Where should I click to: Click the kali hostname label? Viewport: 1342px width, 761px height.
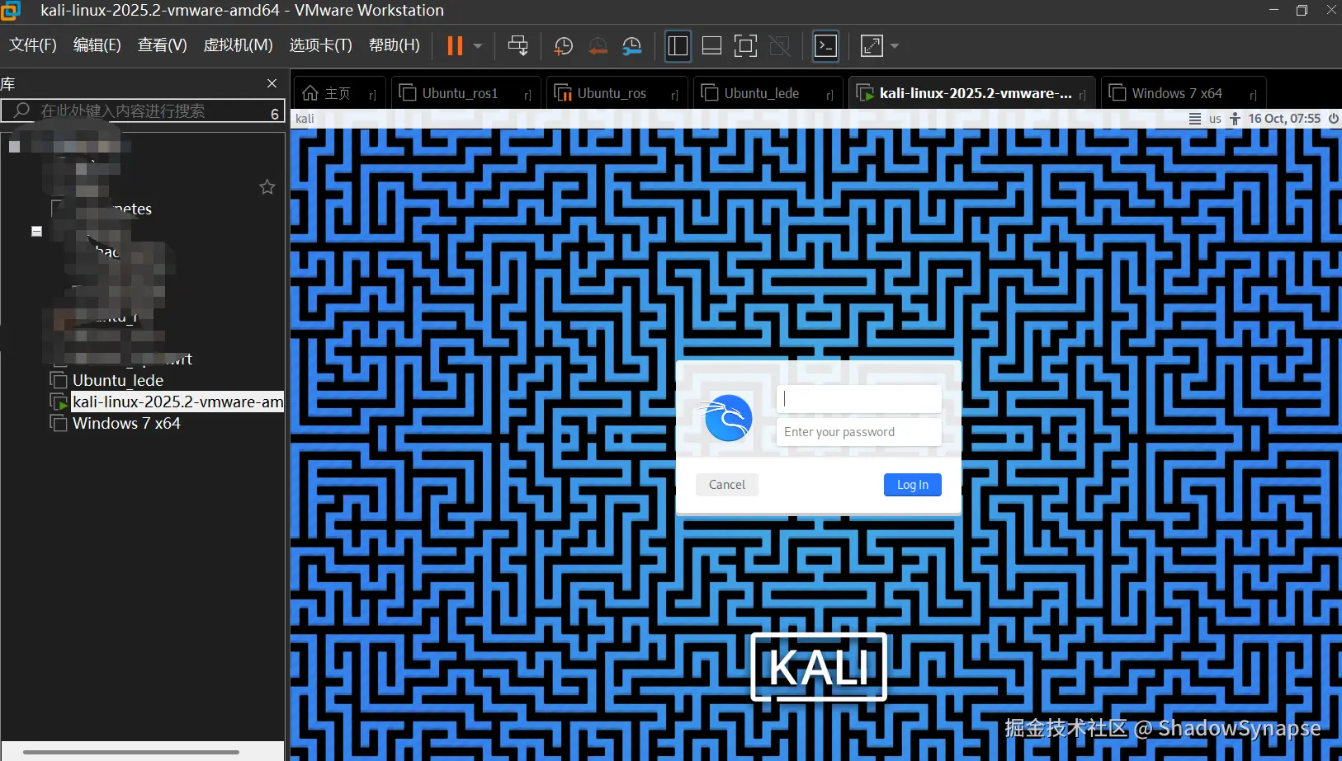(x=305, y=119)
